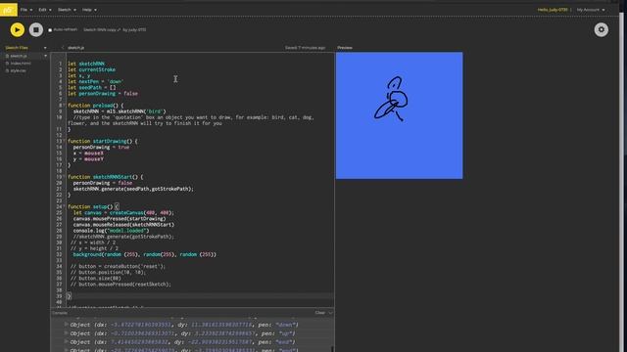627x352 pixels.
Task: Fold the startDrawing function at line 13
Action: click(x=64, y=141)
